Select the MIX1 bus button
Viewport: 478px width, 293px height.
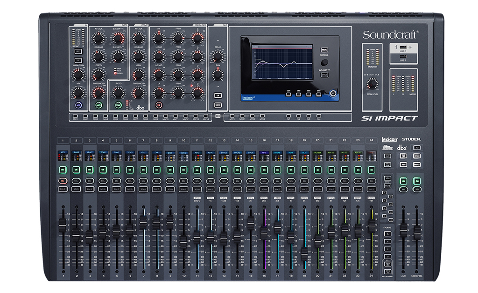tap(75, 115)
